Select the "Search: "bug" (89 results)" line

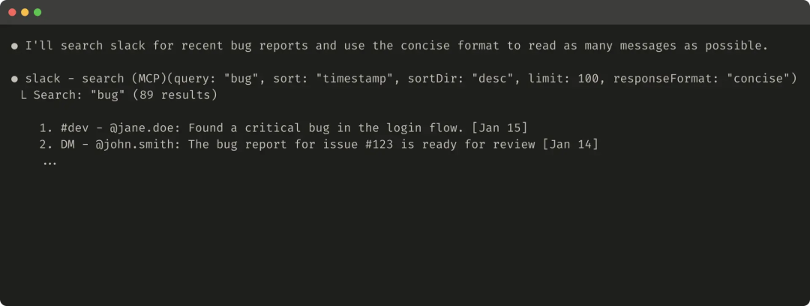point(125,96)
